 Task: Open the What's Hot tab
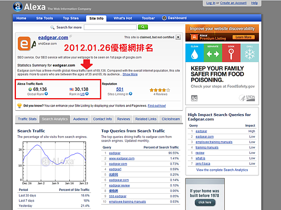pyautogui.click(x=123, y=18)
